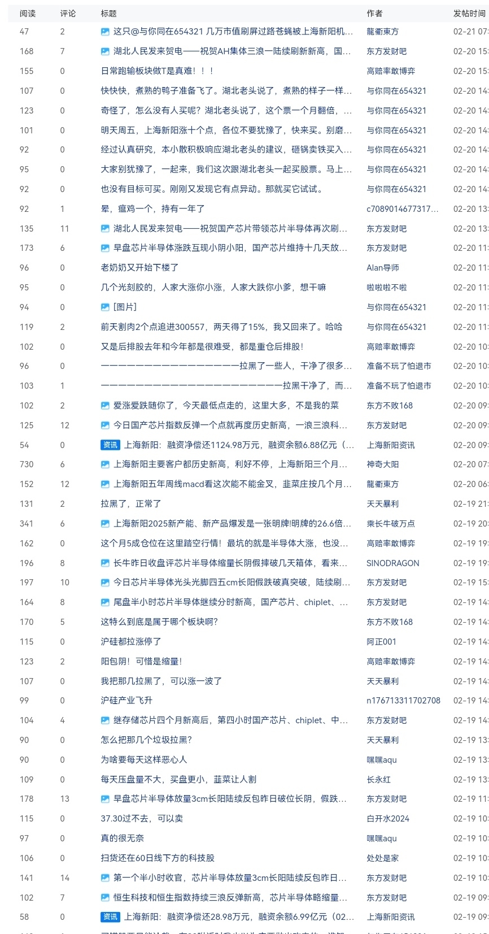Click image icon beside 第一个半小时收官 post
This screenshot has height=934, width=489.
[x=105, y=878]
